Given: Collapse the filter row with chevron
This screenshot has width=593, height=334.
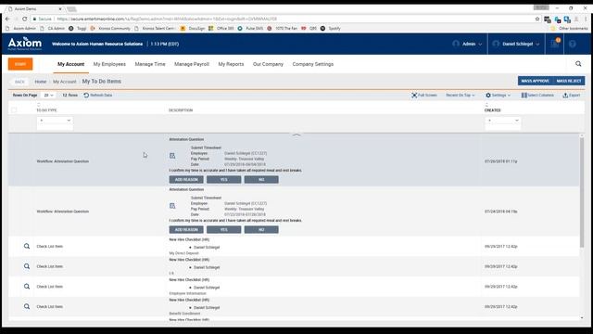Looking at the screenshot, I should pyautogui.click(x=296, y=135).
